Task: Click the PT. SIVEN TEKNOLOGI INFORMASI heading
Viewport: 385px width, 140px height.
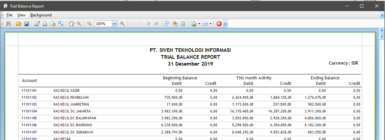Action: pos(190,50)
